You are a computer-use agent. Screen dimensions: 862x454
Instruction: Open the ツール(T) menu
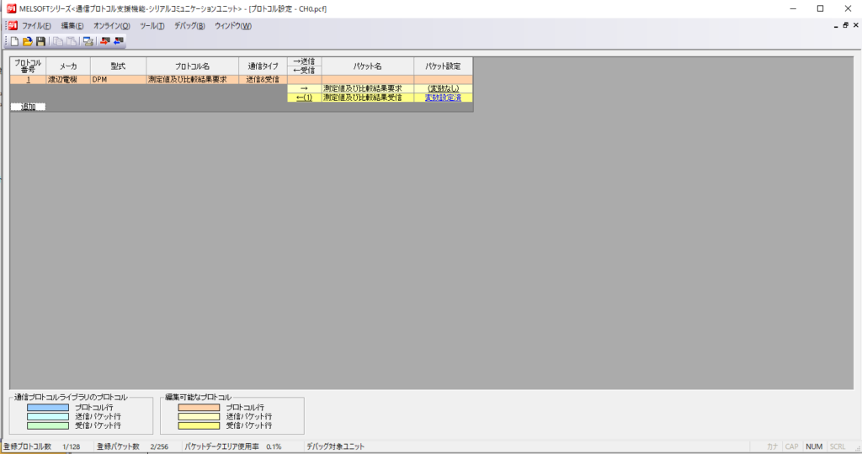[152, 25]
